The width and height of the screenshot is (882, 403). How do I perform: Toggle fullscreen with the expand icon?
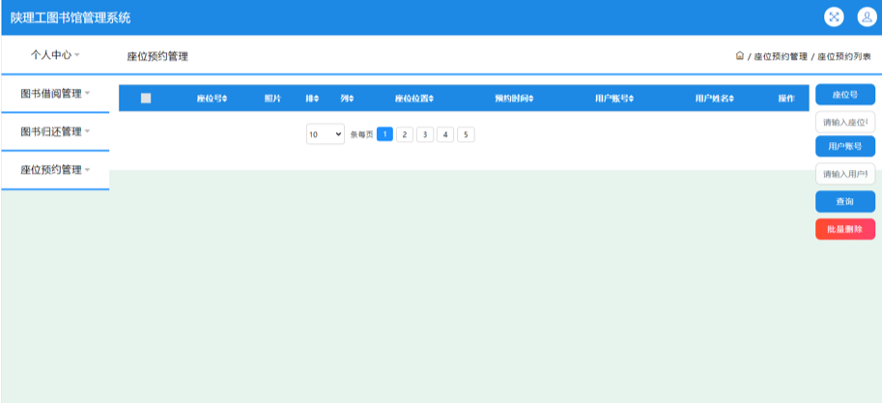click(x=834, y=16)
